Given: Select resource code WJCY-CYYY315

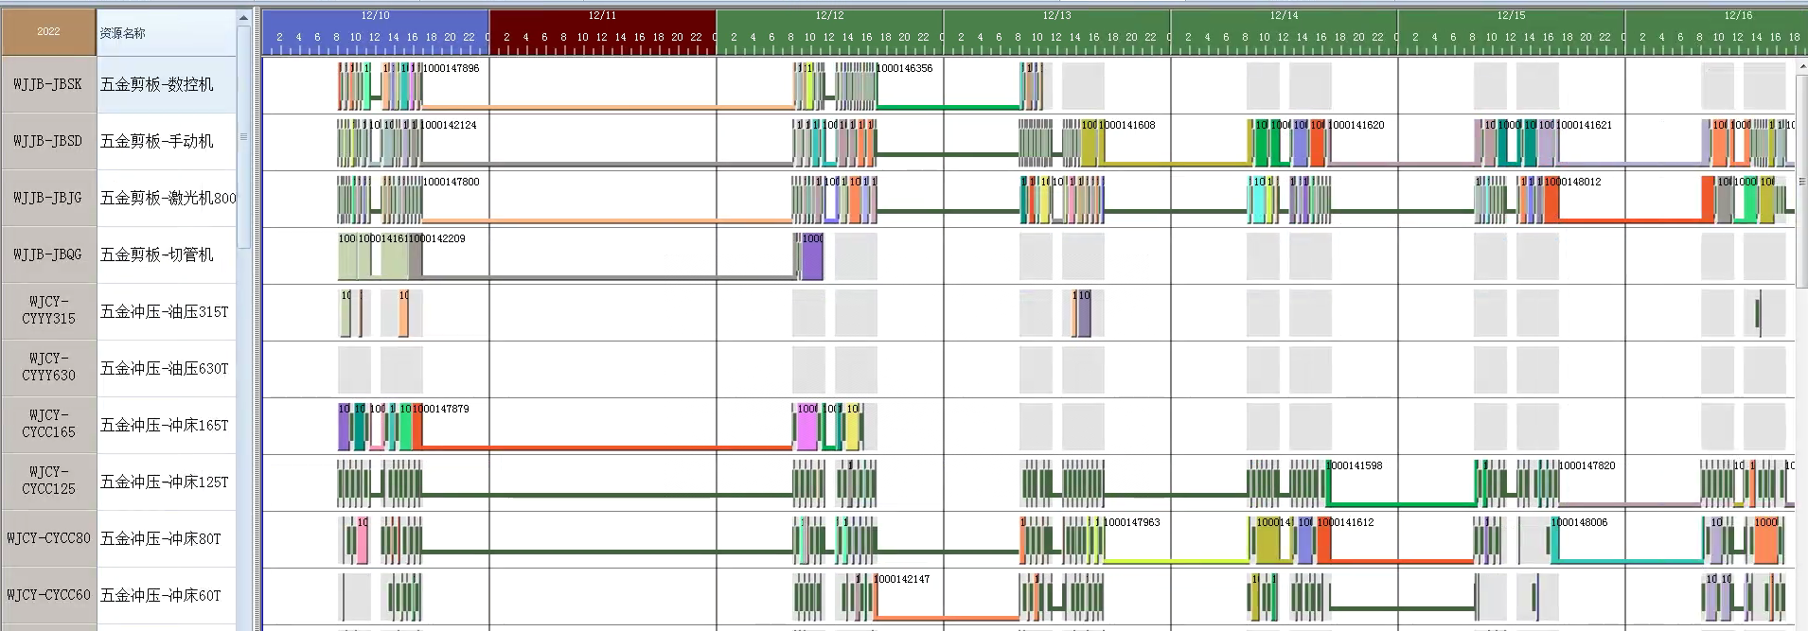Looking at the screenshot, I should [48, 311].
